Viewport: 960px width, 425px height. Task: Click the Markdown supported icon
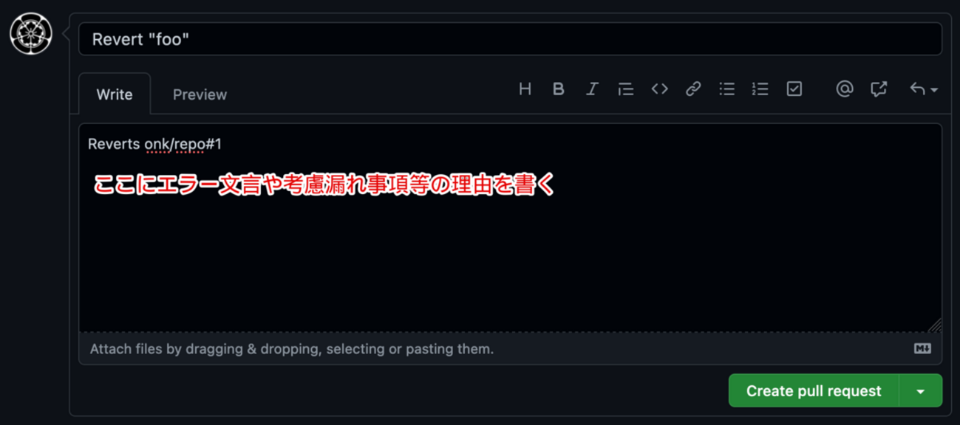click(922, 348)
